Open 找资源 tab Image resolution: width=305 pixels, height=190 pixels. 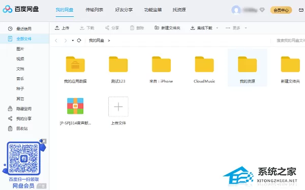[x=179, y=10]
